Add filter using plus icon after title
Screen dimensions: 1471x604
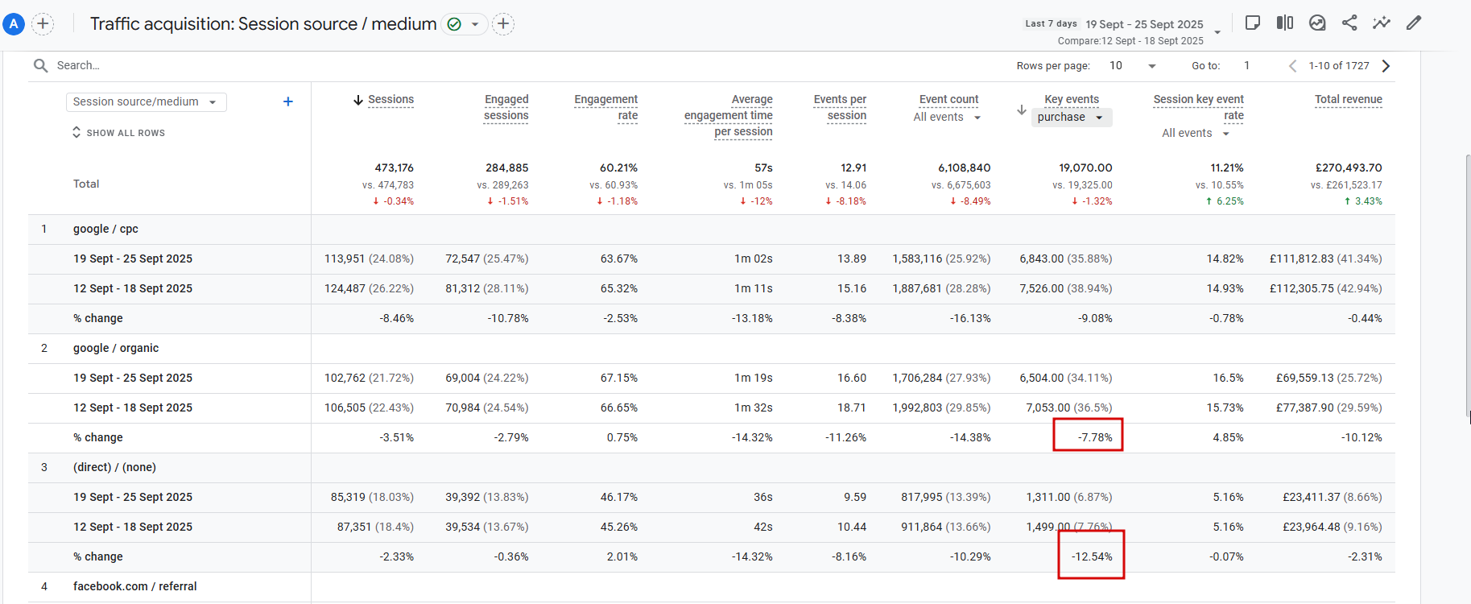pos(503,24)
